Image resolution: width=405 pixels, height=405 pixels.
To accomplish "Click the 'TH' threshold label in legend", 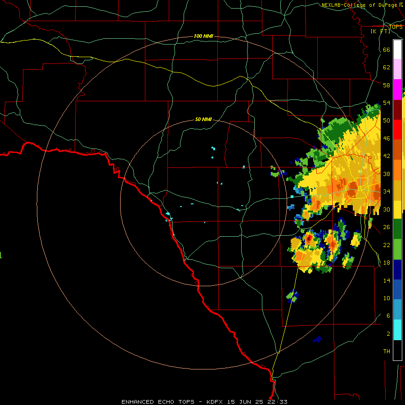I will click(x=387, y=351).
